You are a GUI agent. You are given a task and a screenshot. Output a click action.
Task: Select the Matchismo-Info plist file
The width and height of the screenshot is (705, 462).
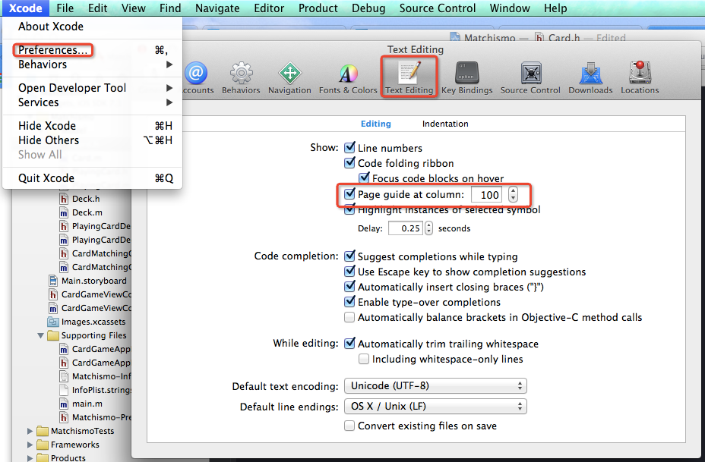pyautogui.click(x=95, y=376)
